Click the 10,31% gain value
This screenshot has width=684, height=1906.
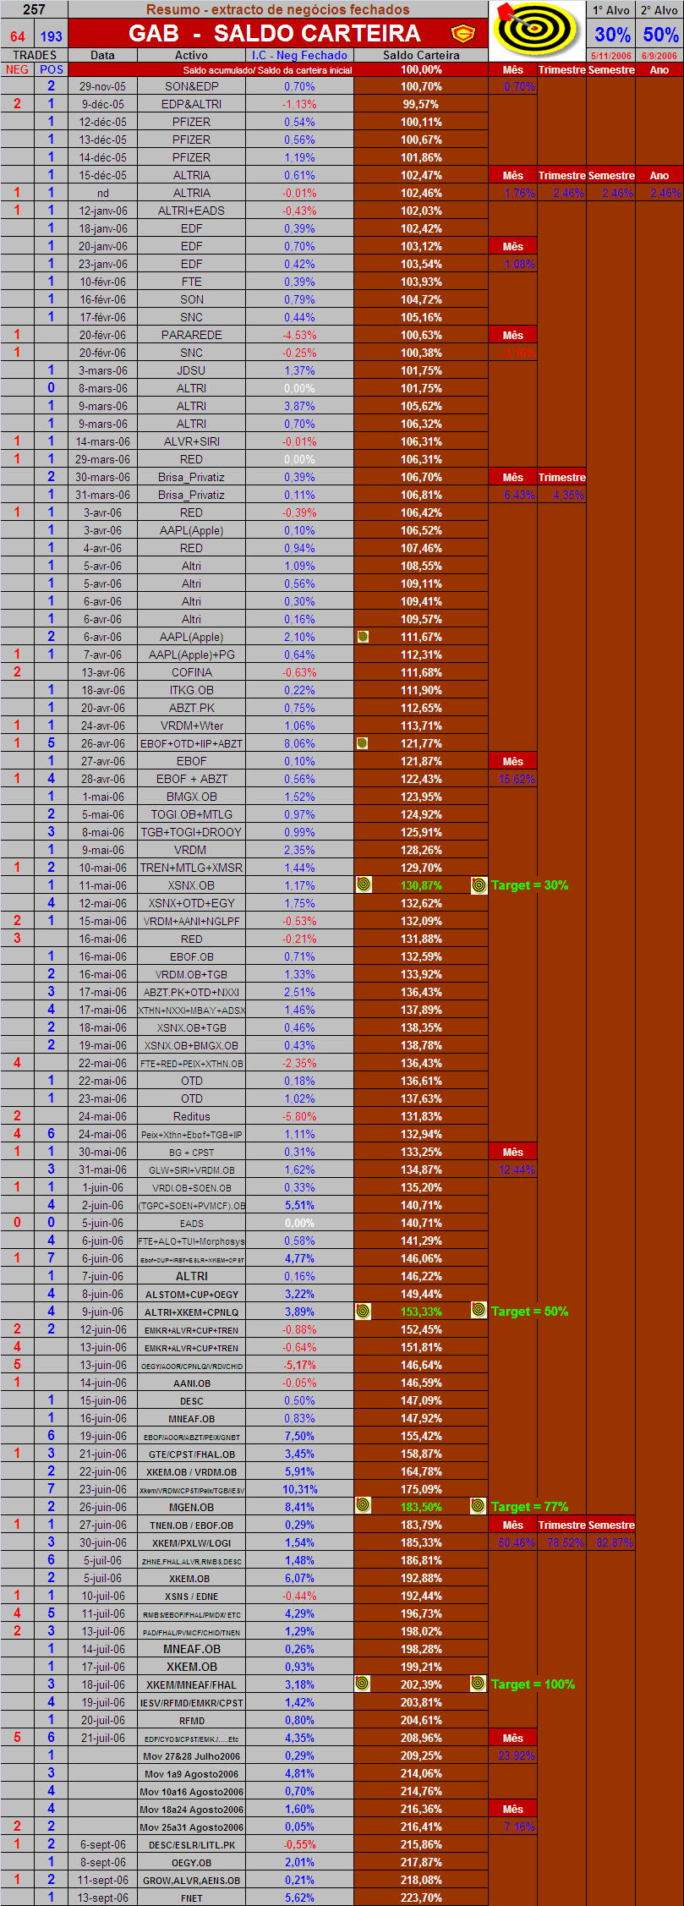click(x=299, y=1489)
